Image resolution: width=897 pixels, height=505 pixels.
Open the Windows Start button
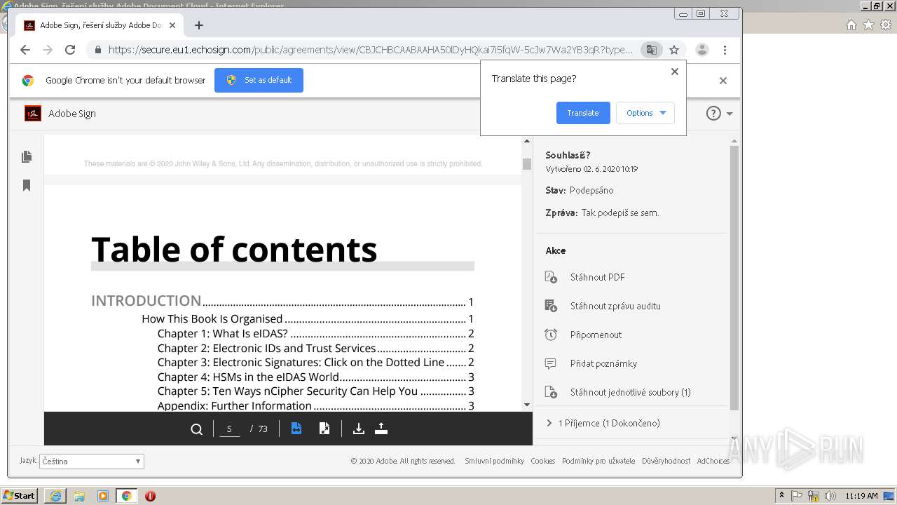[x=19, y=496]
